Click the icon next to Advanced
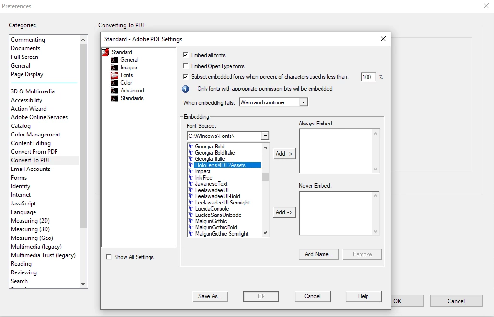 pyautogui.click(x=115, y=91)
